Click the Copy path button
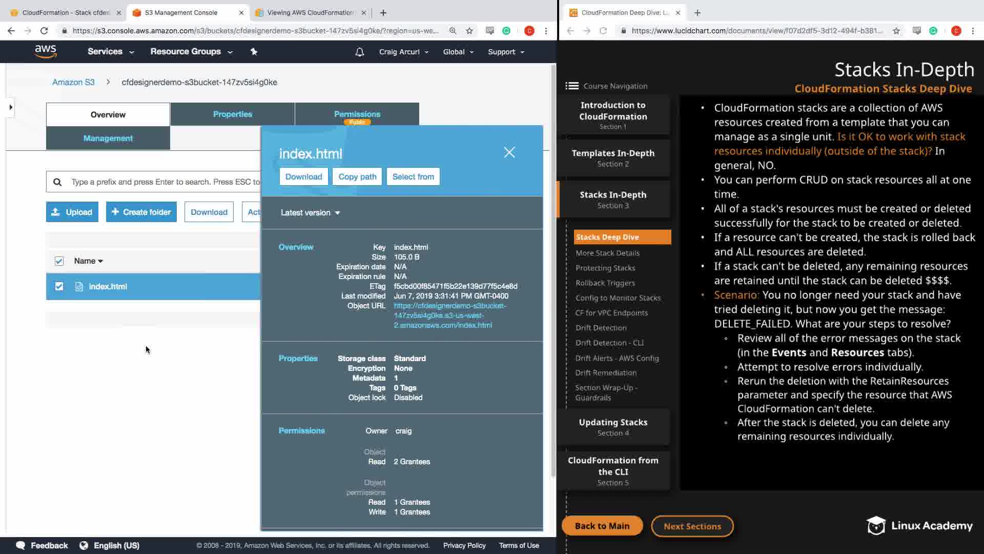The height and width of the screenshot is (554, 984). [357, 176]
